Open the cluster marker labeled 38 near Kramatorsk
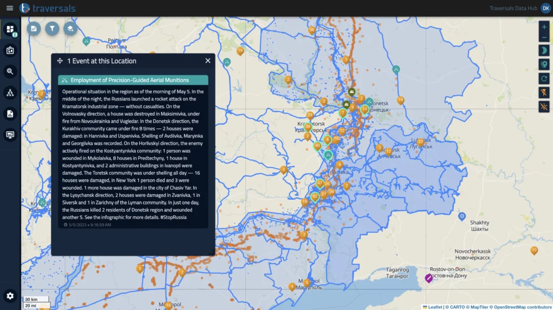The height and width of the screenshot is (310, 553). tap(308, 127)
